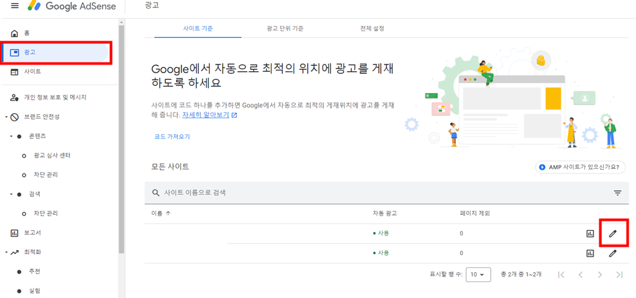Click the 코드 가져오기 button

(172, 136)
